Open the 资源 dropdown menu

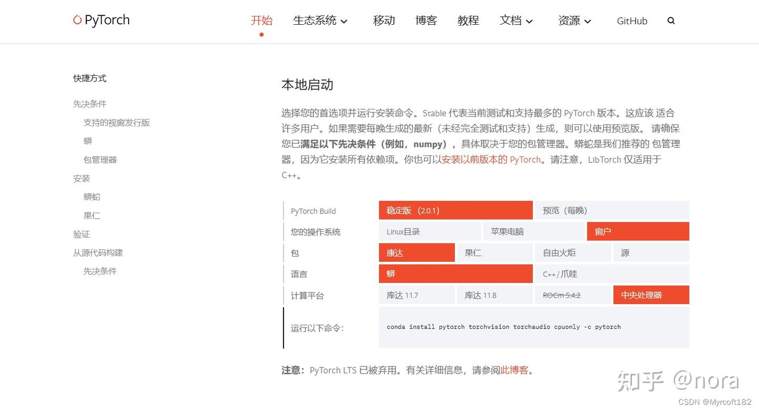575,21
